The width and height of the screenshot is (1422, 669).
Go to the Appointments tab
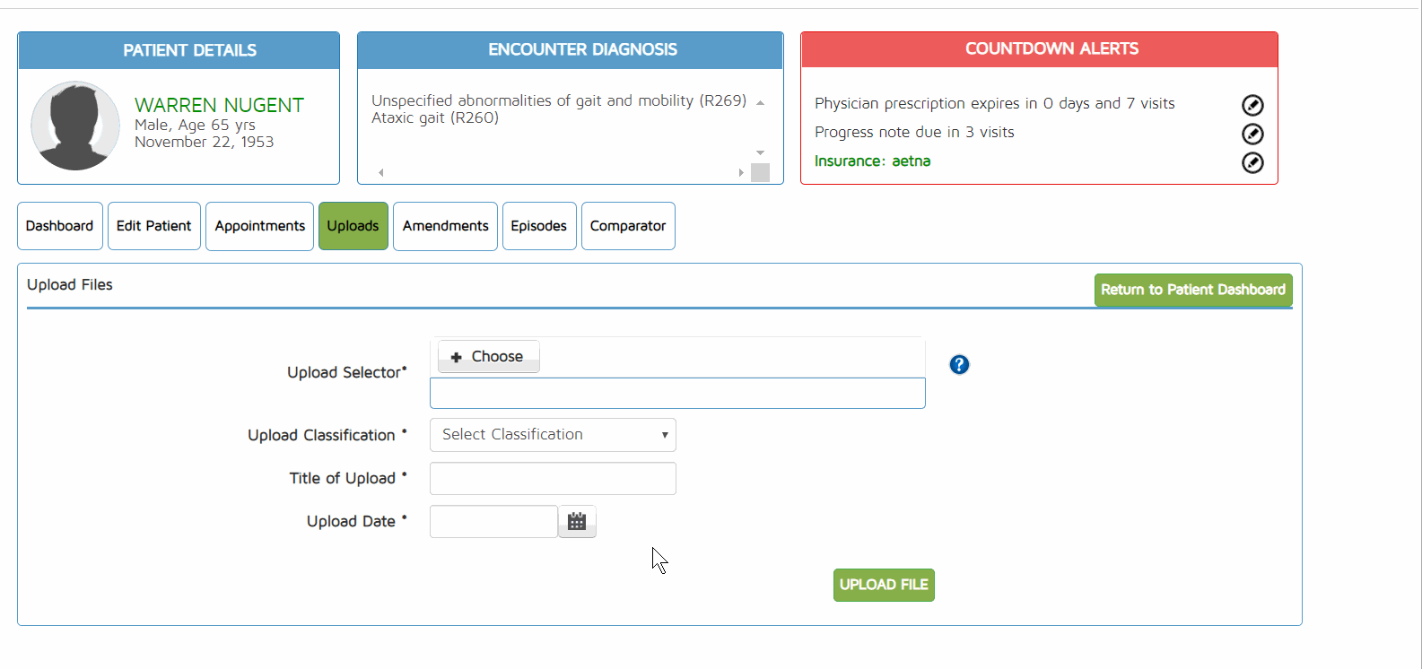(259, 226)
